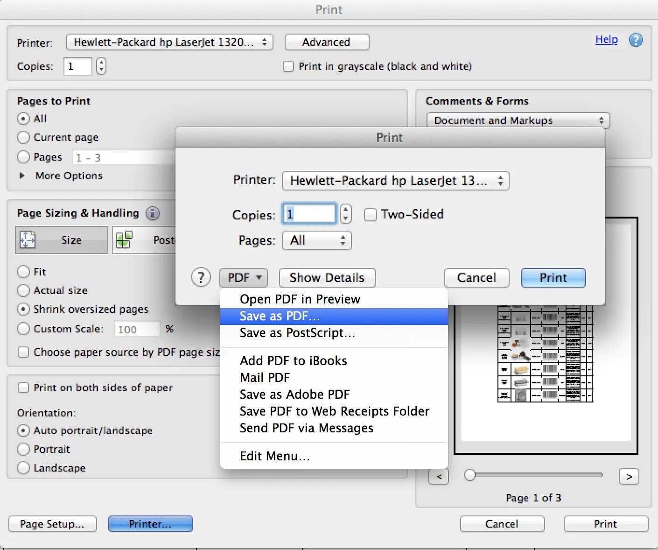The image size is (658, 550).
Task: Choose Fit sizing option
Action: pos(23,272)
